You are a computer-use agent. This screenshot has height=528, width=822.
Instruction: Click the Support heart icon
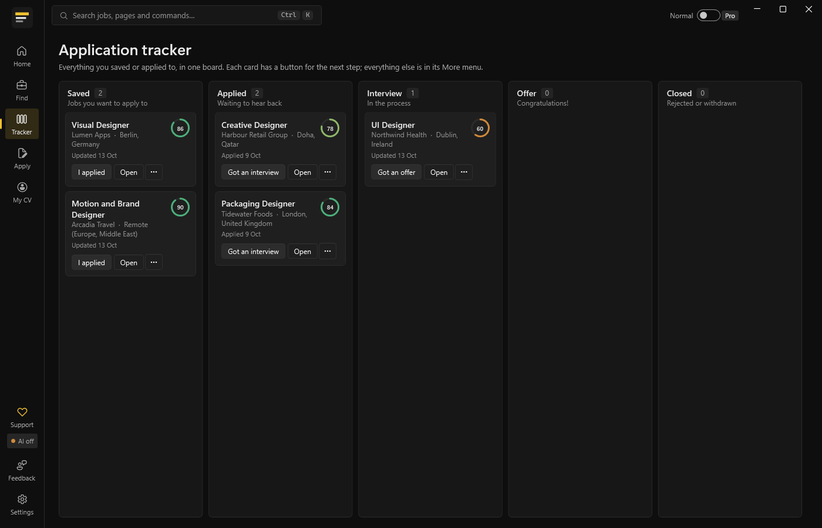pos(22,412)
